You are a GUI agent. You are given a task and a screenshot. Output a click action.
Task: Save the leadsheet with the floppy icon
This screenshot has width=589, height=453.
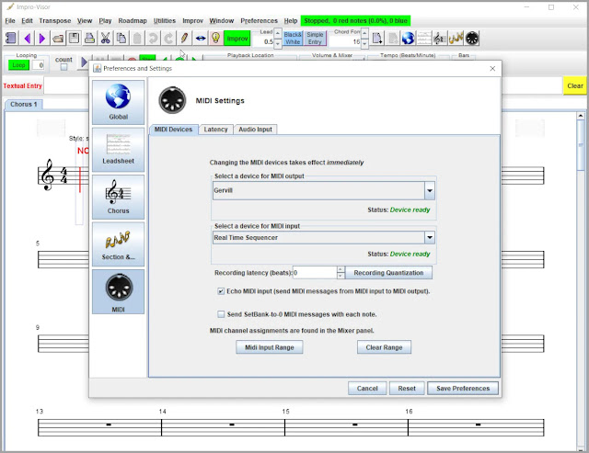[74, 39]
